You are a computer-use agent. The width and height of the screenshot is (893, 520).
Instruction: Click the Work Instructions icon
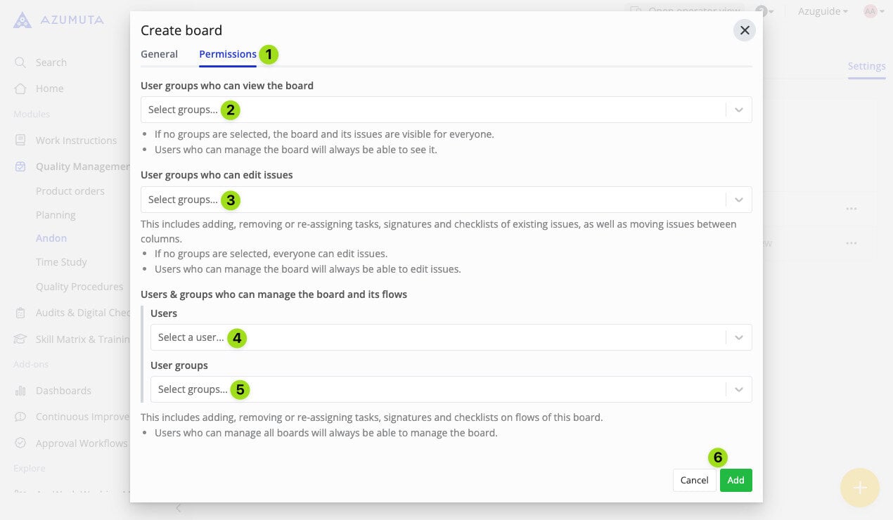[x=20, y=141]
